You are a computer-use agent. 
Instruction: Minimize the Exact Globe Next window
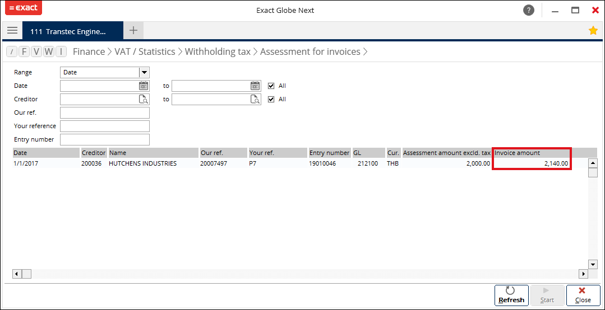point(555,11)
